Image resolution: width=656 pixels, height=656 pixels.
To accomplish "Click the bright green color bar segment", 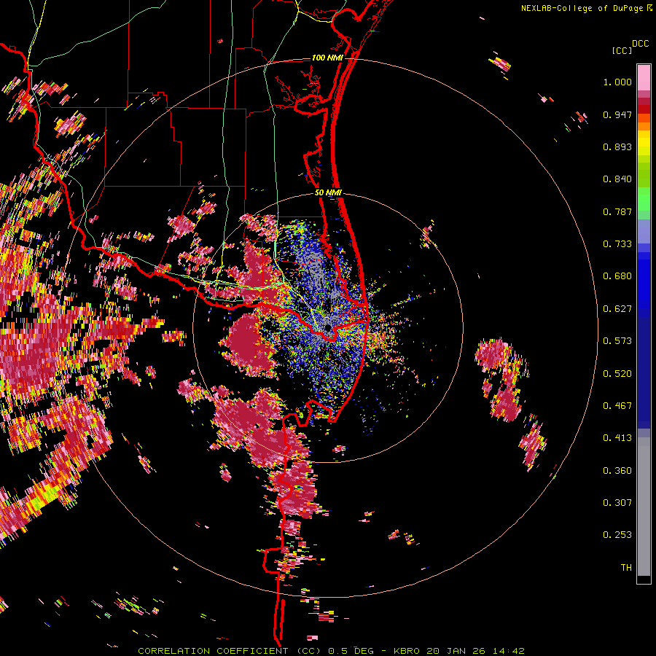I will [644, 199].
